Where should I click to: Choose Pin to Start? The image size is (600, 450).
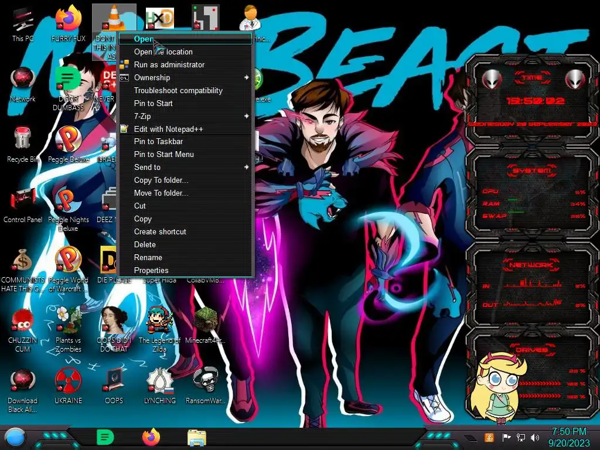coord(186,103)
